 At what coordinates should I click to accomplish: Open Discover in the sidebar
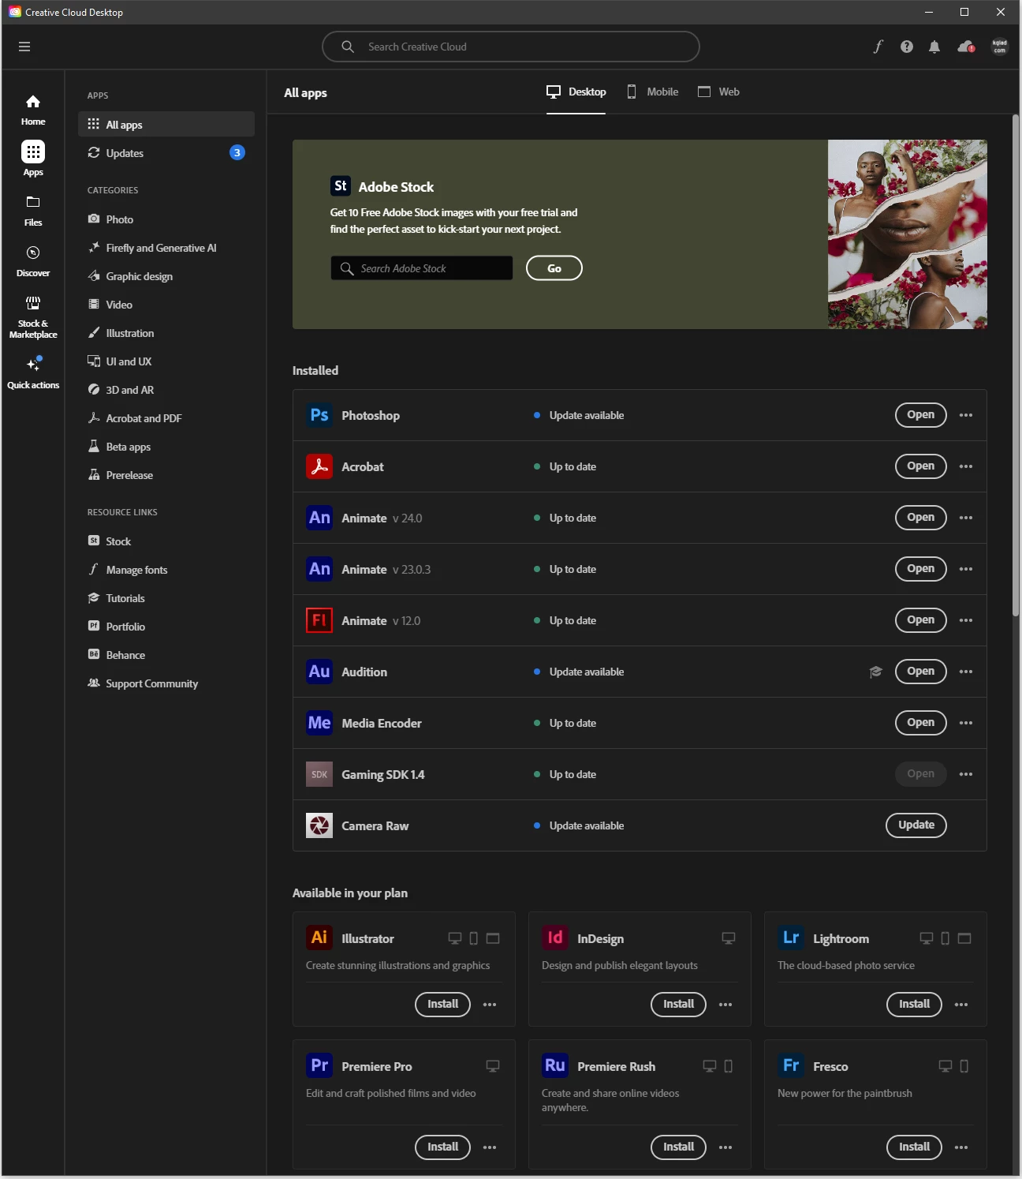[x=33, y=261]
